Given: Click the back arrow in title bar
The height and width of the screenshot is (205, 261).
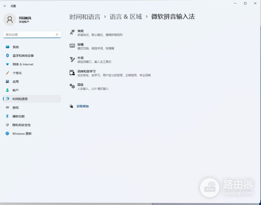Looking at the screenshot, I should (x=5, y=6).
